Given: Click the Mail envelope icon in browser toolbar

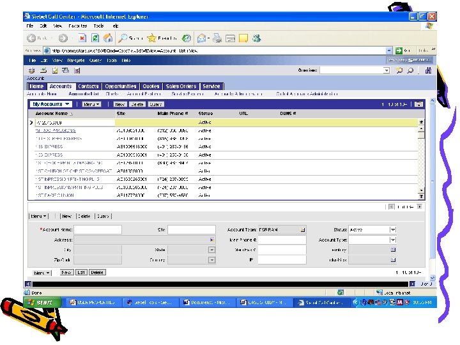Looking at the screenshot, I should 201,38.
